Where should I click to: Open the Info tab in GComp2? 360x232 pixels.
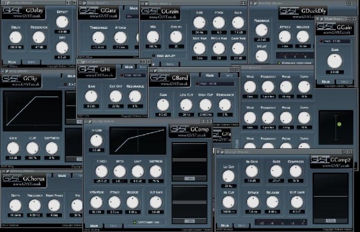coord(242,225)
